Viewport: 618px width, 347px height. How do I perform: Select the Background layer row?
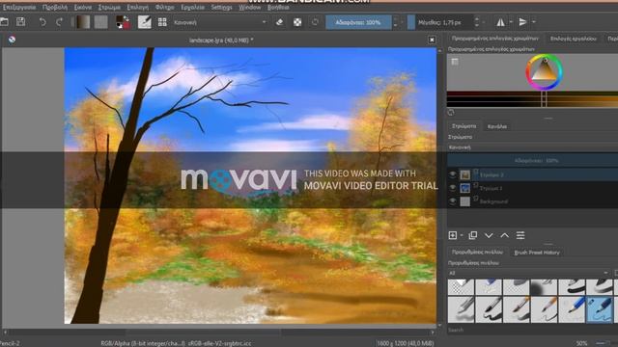pyautogui.click(x=532, y=201)
